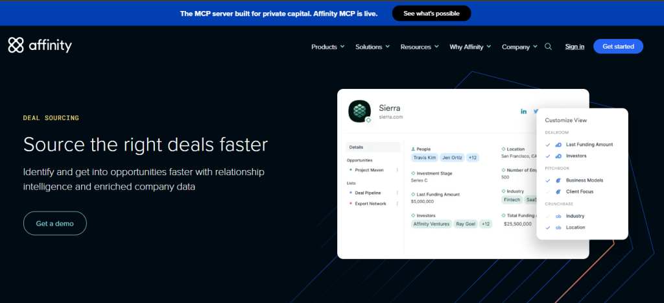Uncheck Crunchbase Location checkmark
This screenshot has height=303, width=664.
coord(548,228)
